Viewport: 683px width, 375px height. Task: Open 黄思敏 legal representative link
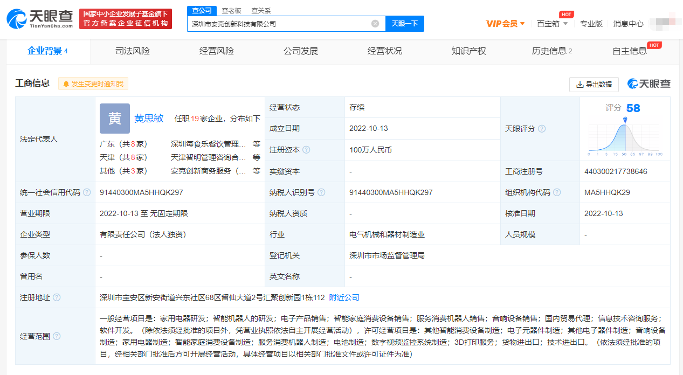(149, 119)
